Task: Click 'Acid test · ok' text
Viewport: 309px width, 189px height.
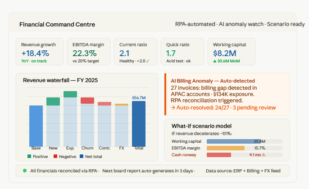Action: [x=178, y=61]
